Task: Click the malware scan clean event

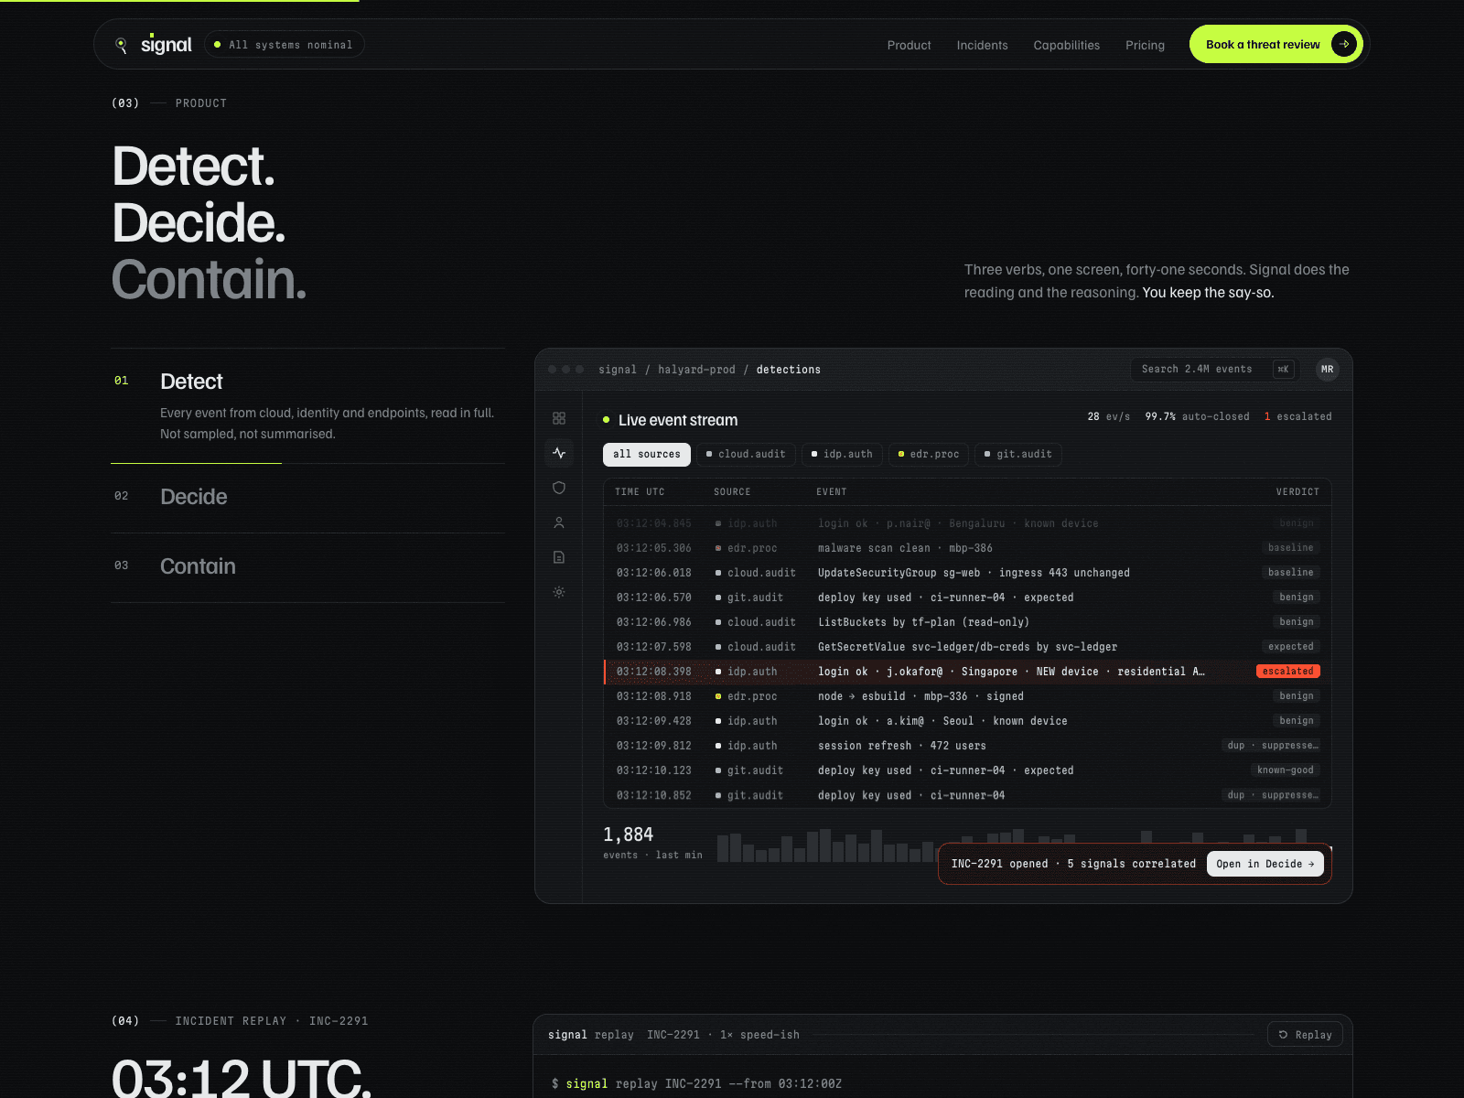Action: [905, 548]
